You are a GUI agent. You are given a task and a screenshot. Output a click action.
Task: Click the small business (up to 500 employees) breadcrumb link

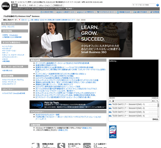[53, 20]
